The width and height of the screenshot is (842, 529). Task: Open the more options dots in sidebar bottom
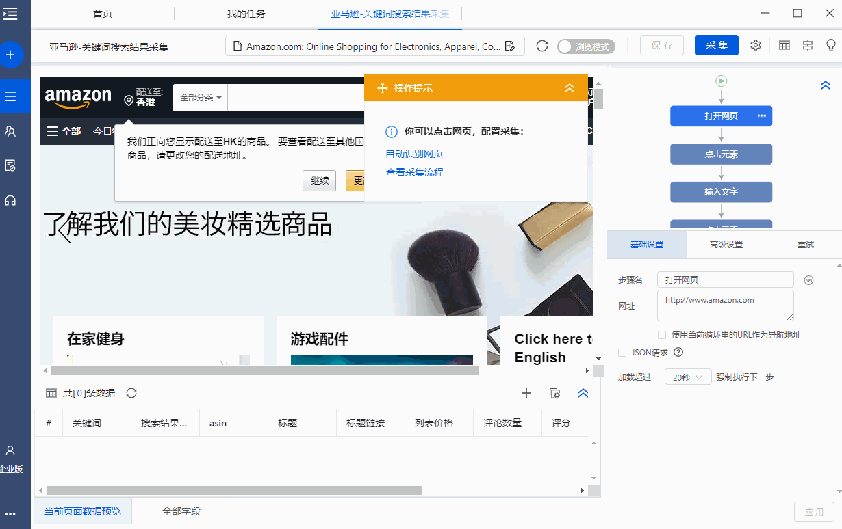point(10,514)
